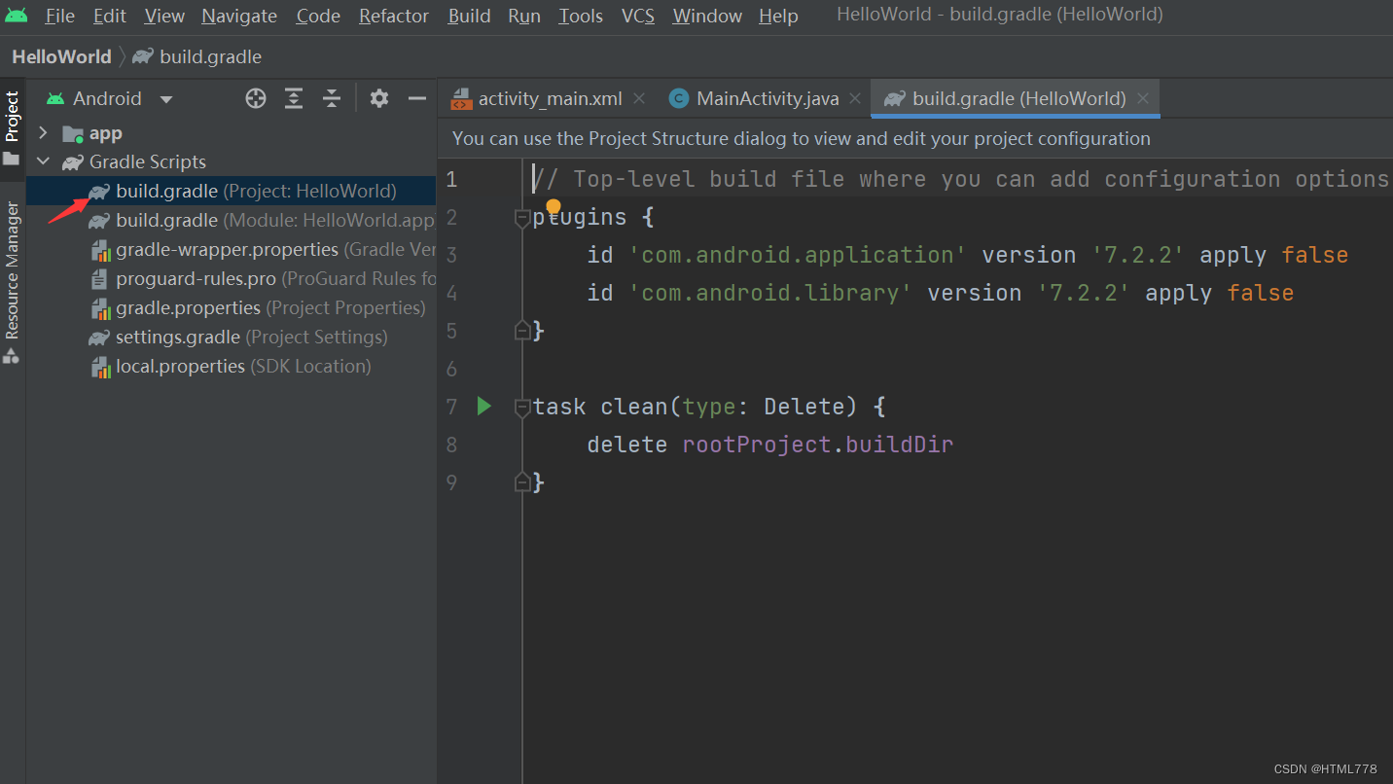
Task: Close the MainActivity.java tab
Action: (856, 98)
